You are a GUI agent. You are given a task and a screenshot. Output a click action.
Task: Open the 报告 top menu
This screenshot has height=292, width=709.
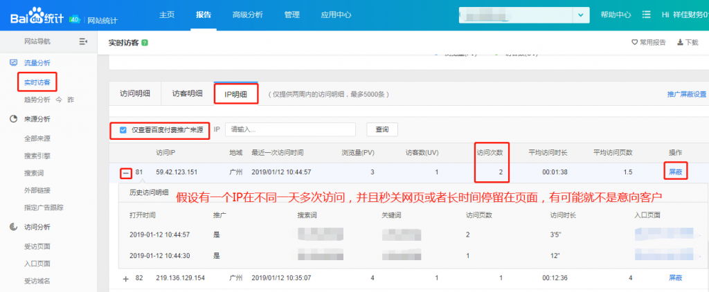pyautogui.click(x=204, y=15)
